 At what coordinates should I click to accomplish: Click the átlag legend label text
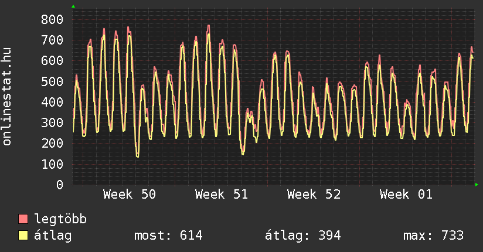click(53, 236)
